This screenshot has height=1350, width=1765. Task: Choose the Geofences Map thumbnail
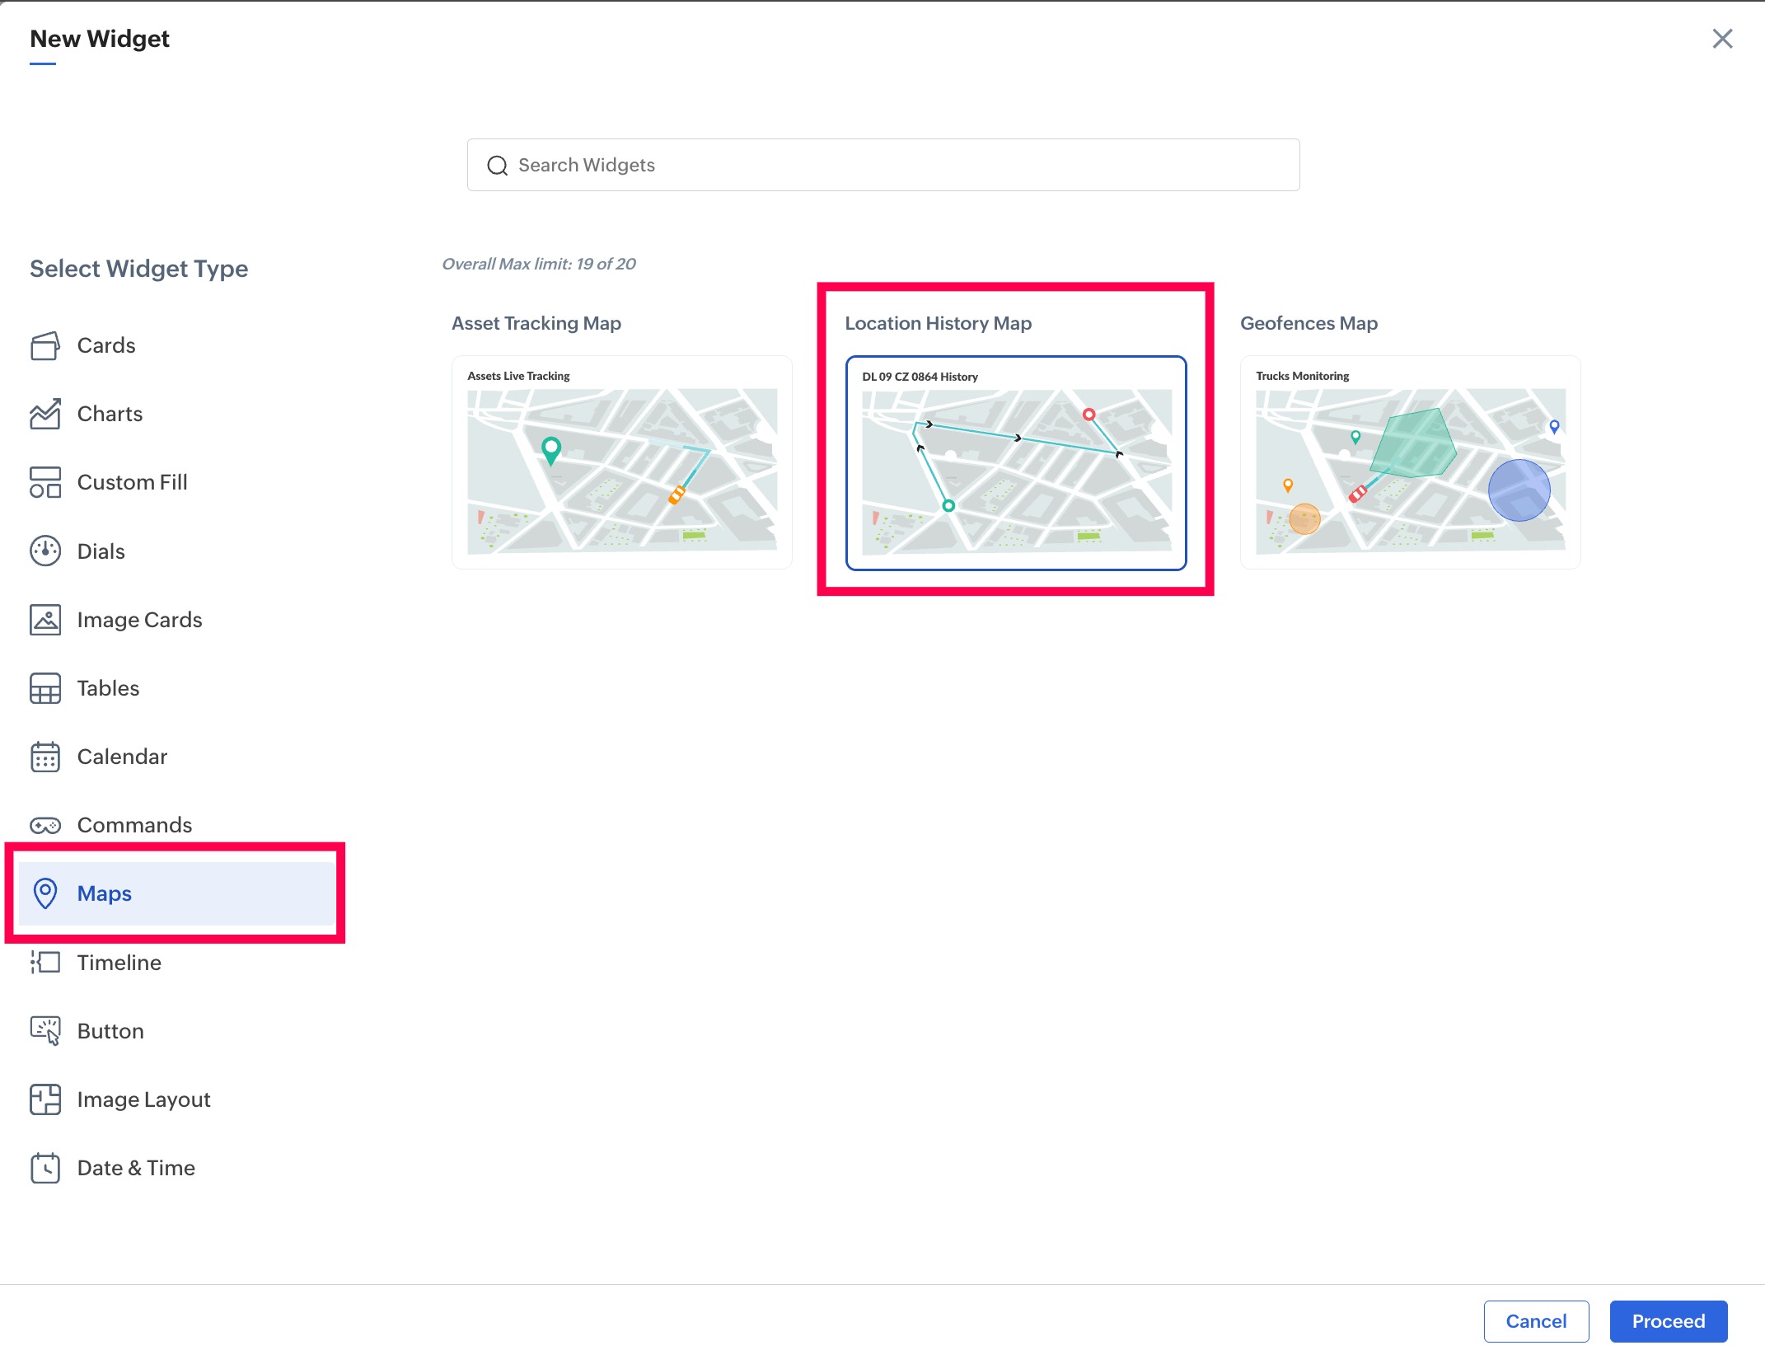(x=1409, y=463)
